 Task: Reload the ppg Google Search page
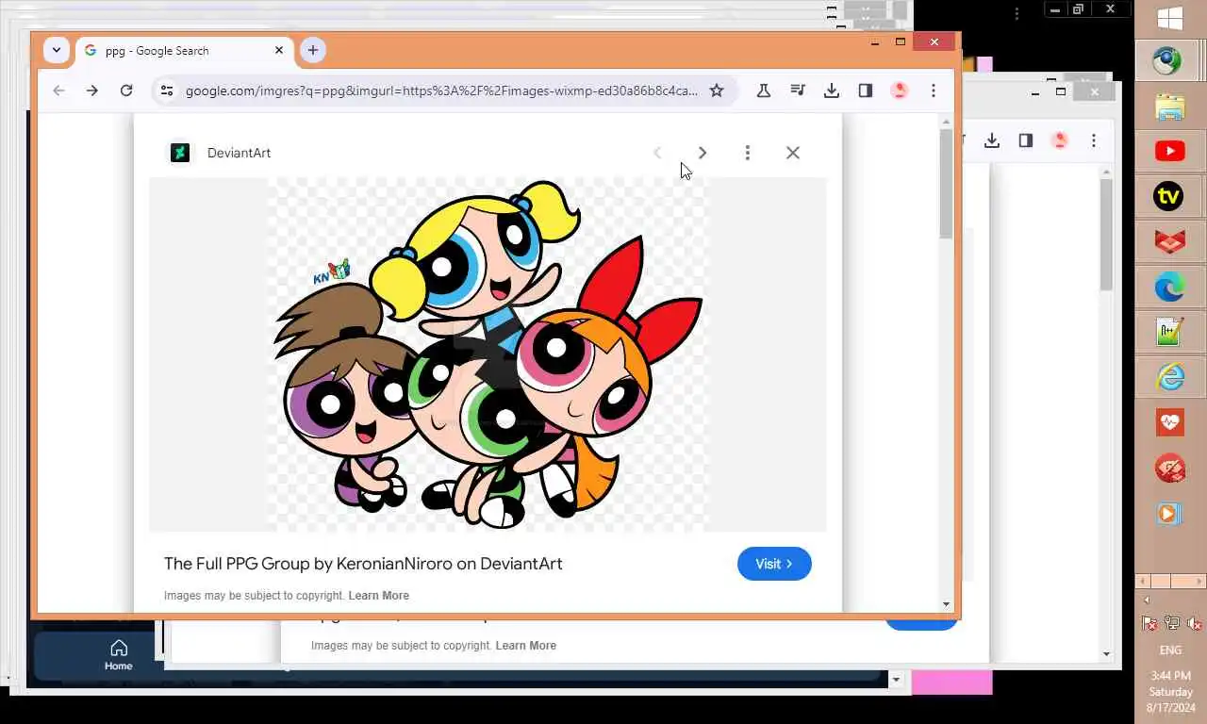pyautogui.click(x=126, y=90)
